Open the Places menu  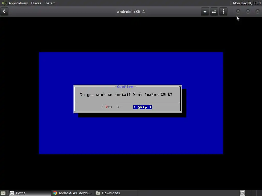(36, 3)
